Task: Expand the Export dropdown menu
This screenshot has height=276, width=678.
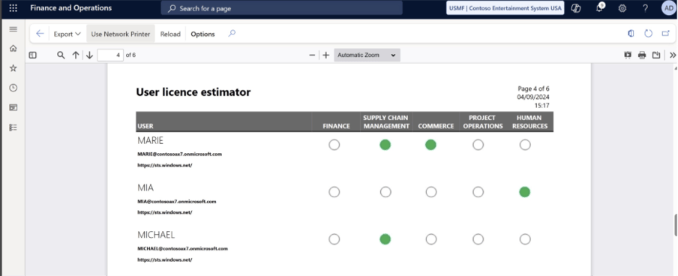Action: coord(67,34)
